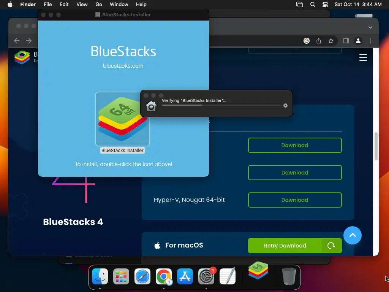This screenshot has height=292, width=389.
Task: Click the verification progress bar
Action: click(x=221, y=105)
